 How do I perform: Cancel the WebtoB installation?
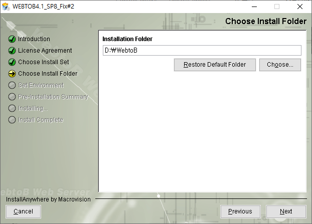pyautogui.click(x=23, y=211)
